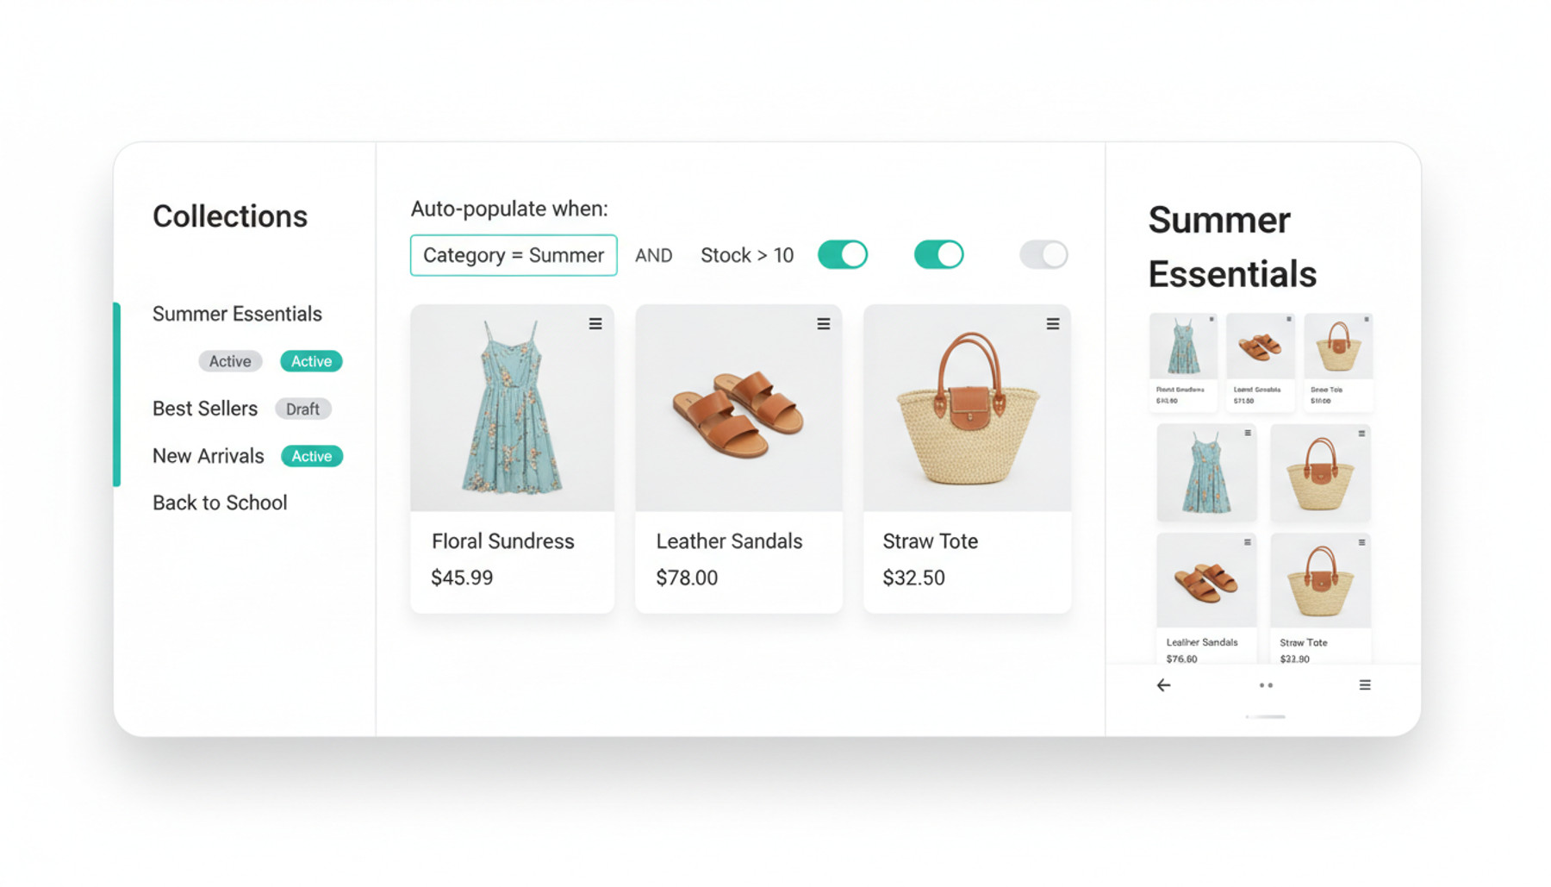This screenshot has width=1551, height=887.
Task: Go back with the preview arrow icon
Action: [1163, 685]
